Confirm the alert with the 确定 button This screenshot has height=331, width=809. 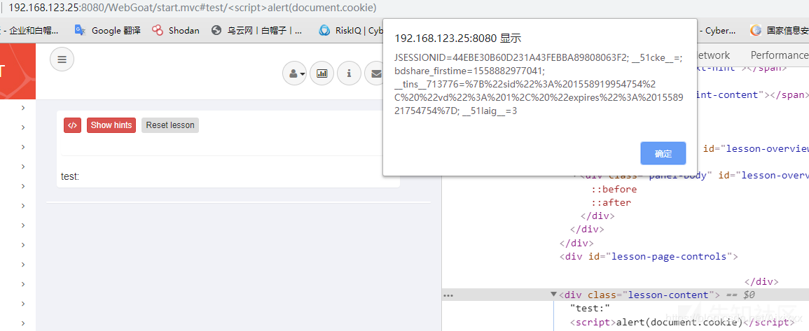[x=663, y=154]
